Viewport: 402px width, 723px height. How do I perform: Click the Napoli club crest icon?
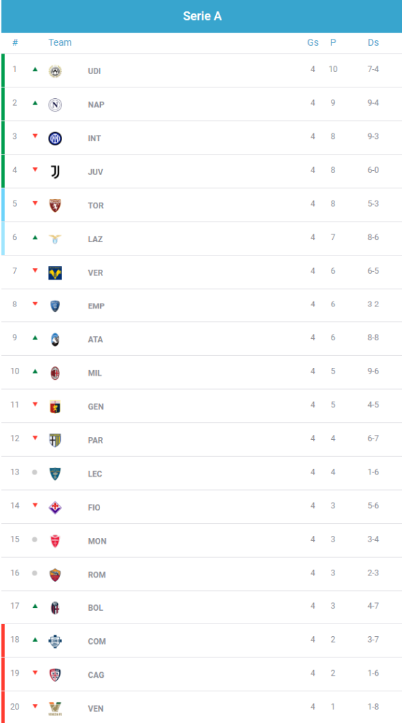coord(55,104)
